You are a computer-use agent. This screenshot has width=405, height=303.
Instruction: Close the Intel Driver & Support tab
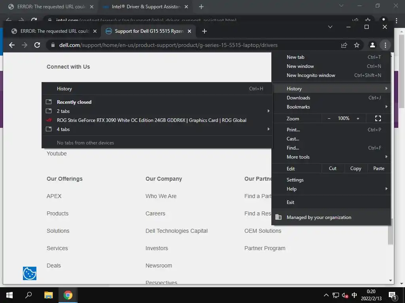[x=186, y=7]
